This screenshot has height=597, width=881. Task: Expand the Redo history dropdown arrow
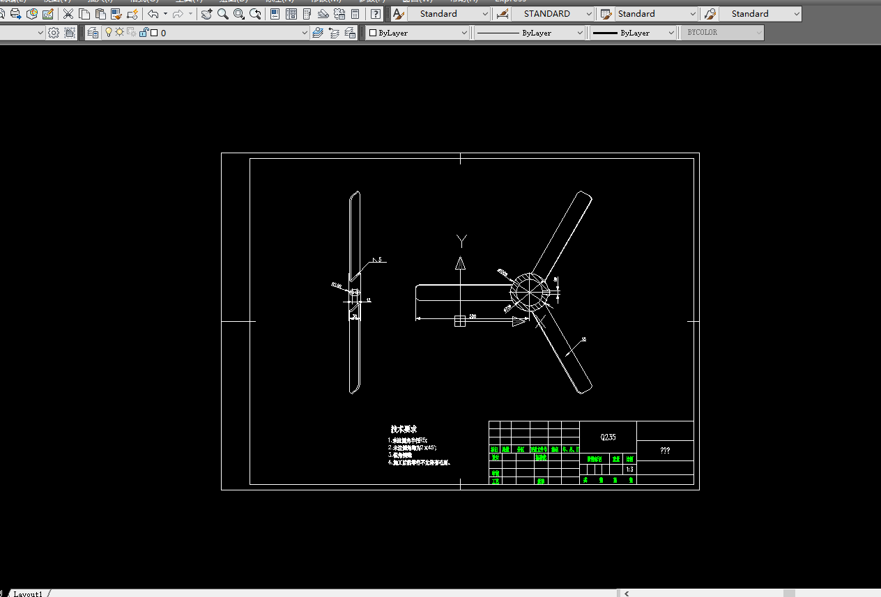click(190, 14)
